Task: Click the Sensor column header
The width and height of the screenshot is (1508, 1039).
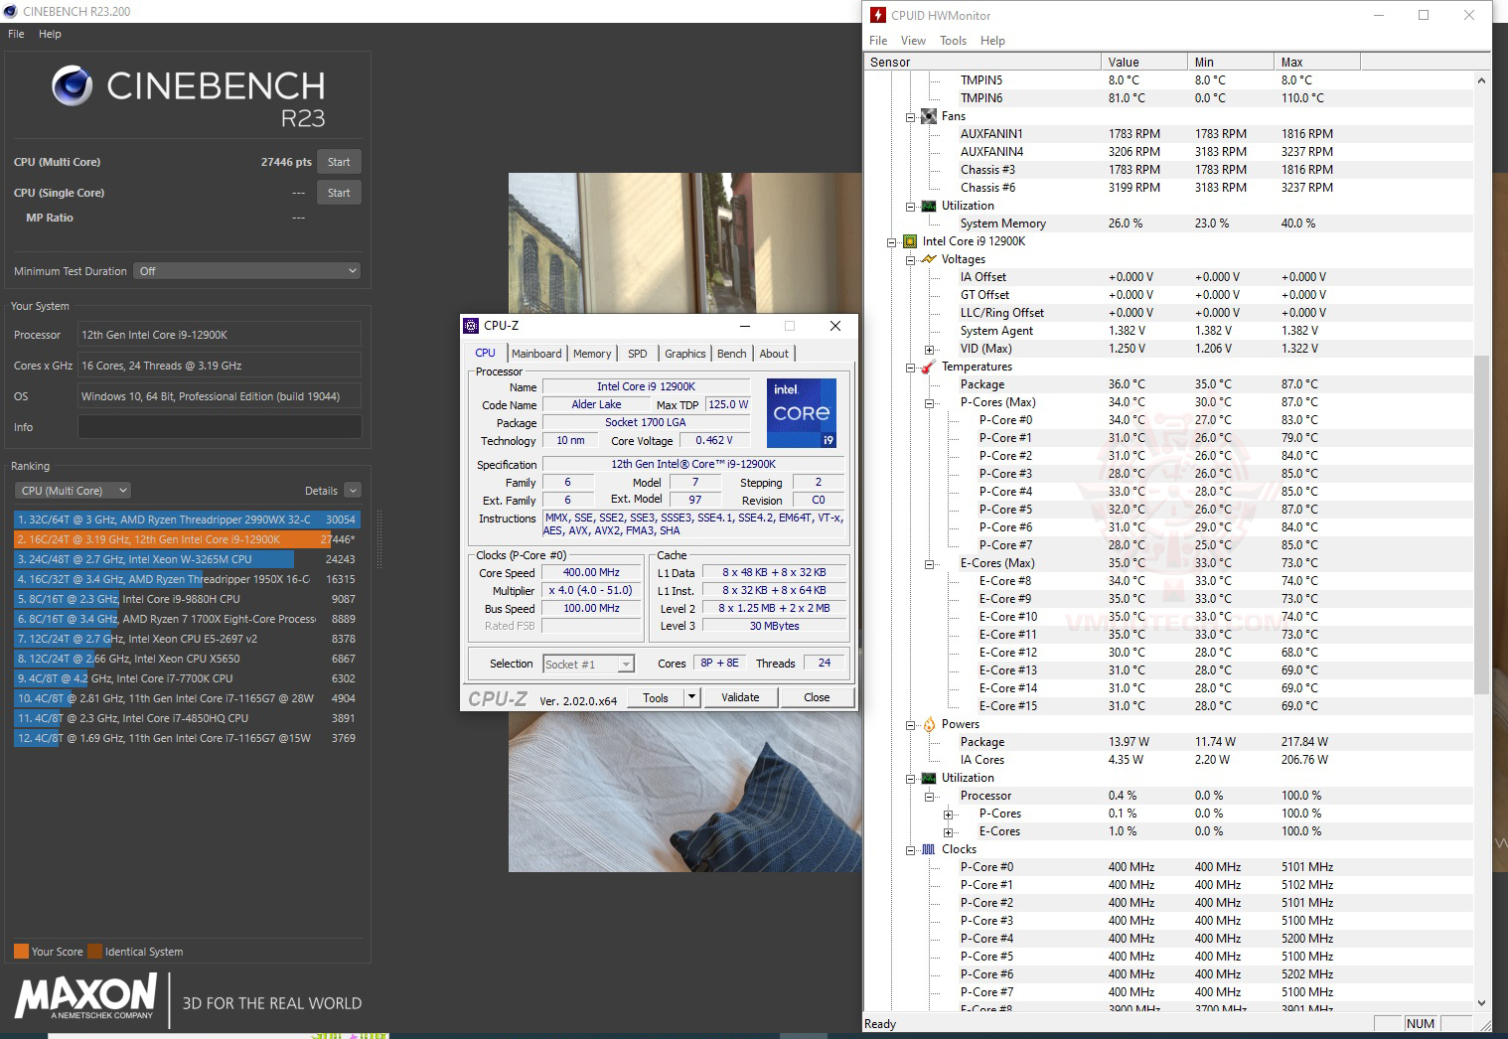Action: [x=982, y=62]
